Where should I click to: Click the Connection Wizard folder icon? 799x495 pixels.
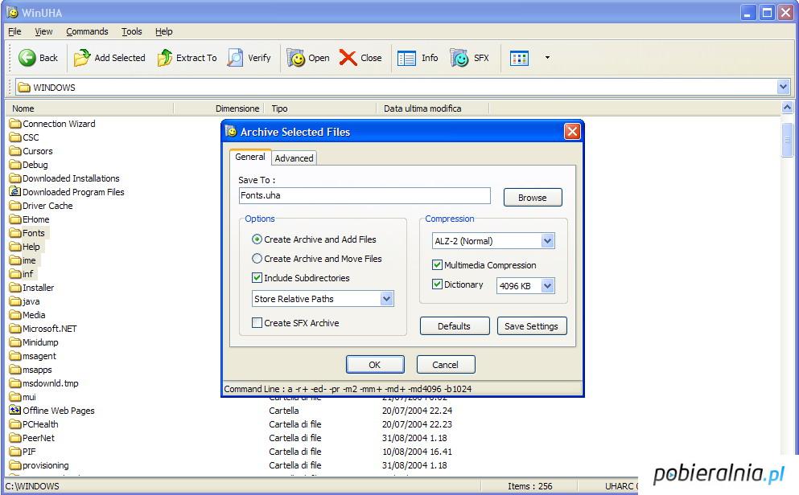click(15, 124)
